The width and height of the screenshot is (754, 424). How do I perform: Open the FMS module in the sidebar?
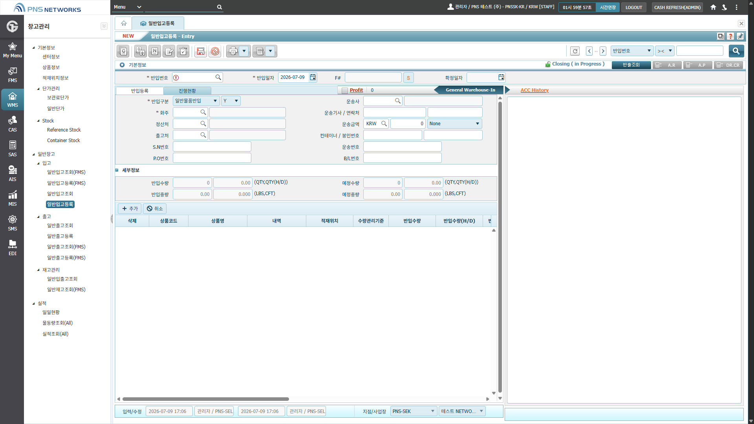12,75
